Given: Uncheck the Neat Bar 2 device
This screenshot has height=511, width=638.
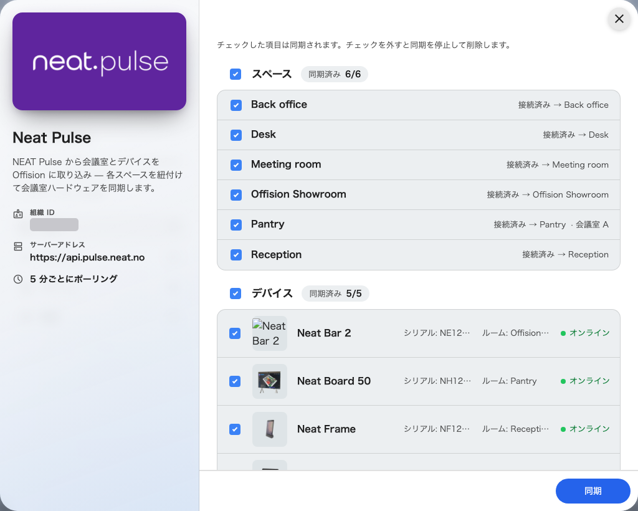Looking at the screenshot, I should click(x=235, y=333).
